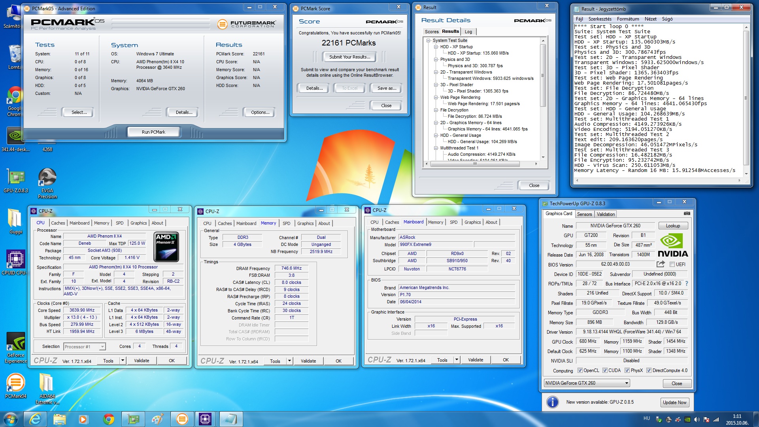Click the BIOS export share icon in GPU-Z

[661, 264]
